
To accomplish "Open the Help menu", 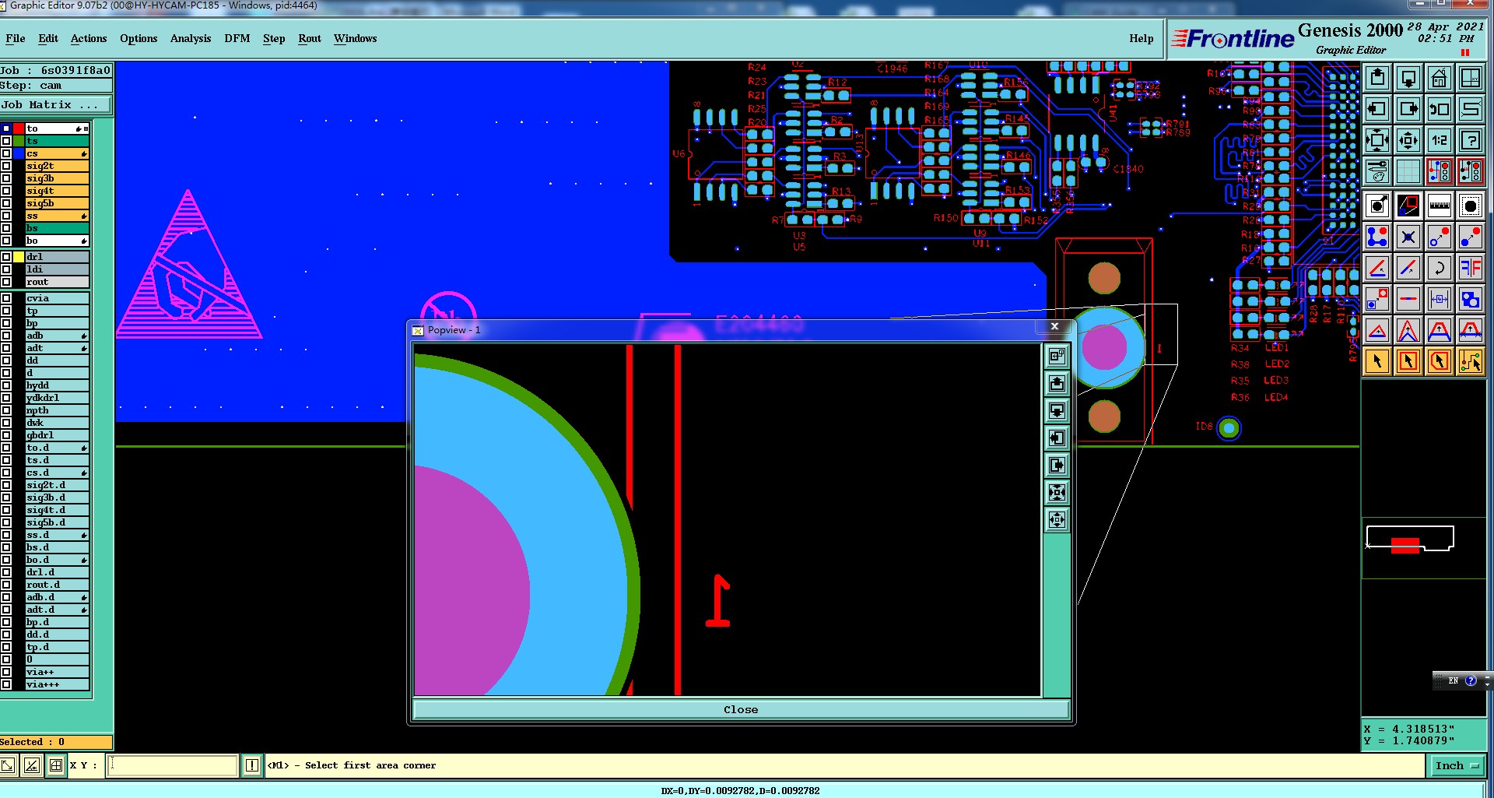I will tap(1142, 38).
